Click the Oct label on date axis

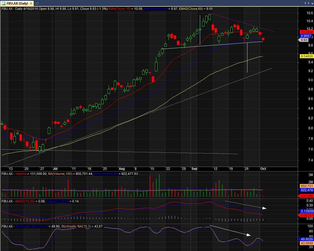click(x=263, y=169)
